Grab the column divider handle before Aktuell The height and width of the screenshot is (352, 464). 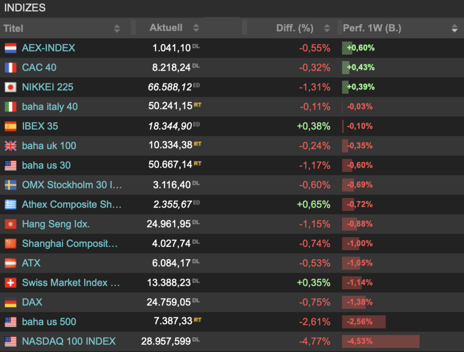133,28
